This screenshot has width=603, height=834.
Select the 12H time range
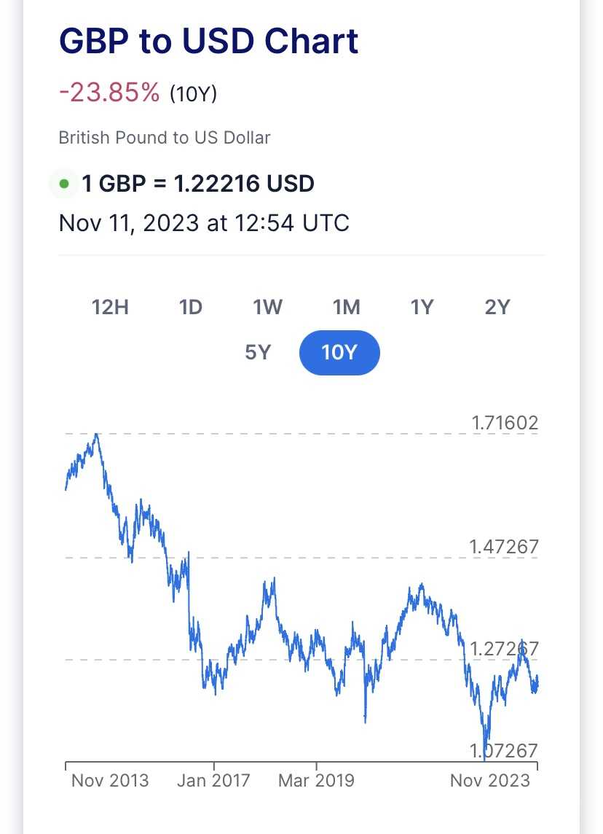coord(110,307)
